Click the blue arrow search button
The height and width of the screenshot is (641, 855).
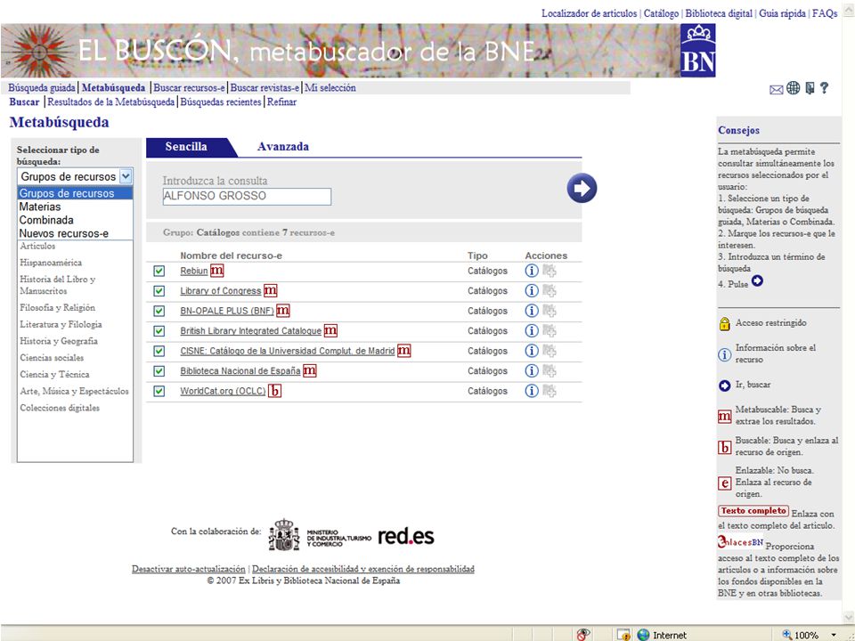pyautogui.click(x=582, y=188)
